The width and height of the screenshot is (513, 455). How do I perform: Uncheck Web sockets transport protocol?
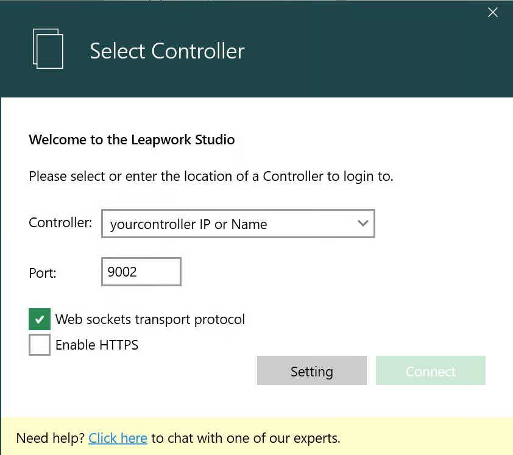40,319
